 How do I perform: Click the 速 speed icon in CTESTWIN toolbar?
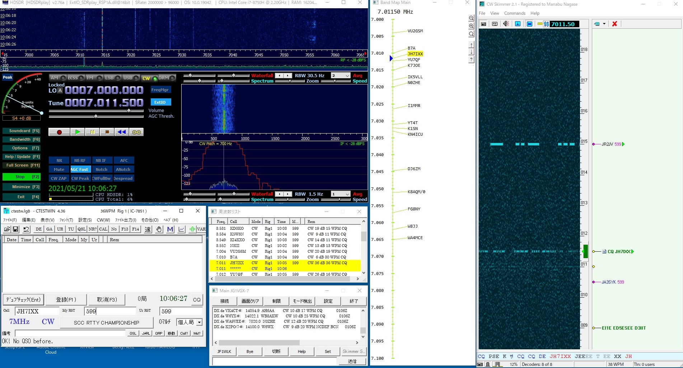coord(148,229)
